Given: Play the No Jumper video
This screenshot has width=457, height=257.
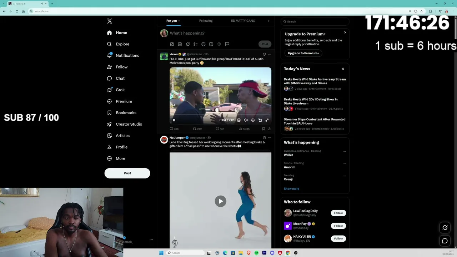Looking at the screenshot, I should tap(220, 201).
